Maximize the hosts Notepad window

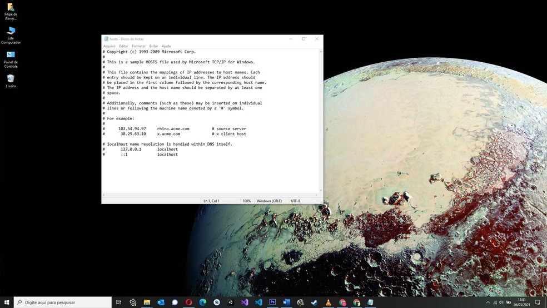point(304,39)
